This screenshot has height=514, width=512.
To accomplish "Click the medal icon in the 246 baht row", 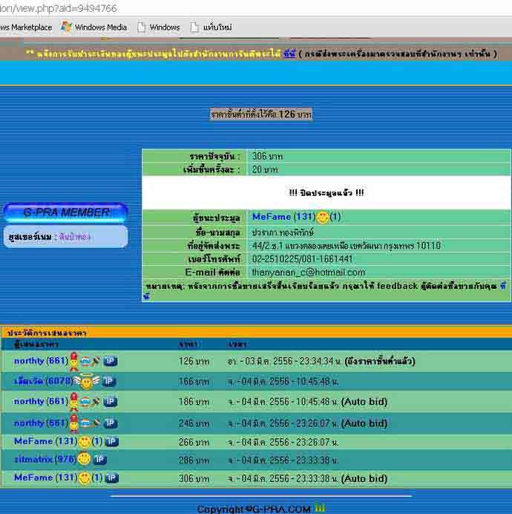I will tap(74, 423).
